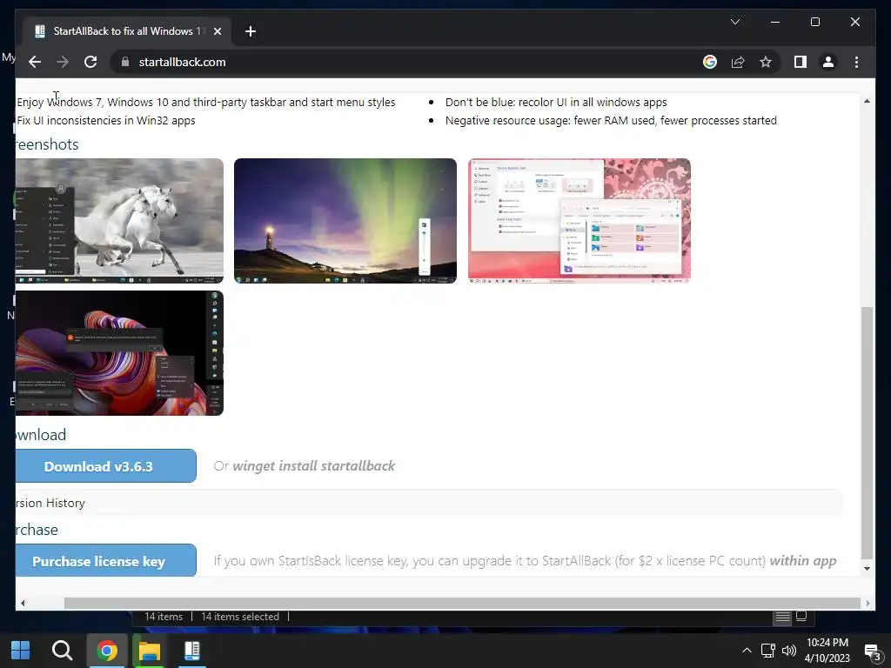Switch File Explorer to large icons view
This screenshot has height=668, width=891.
click(x=801, y=617)
